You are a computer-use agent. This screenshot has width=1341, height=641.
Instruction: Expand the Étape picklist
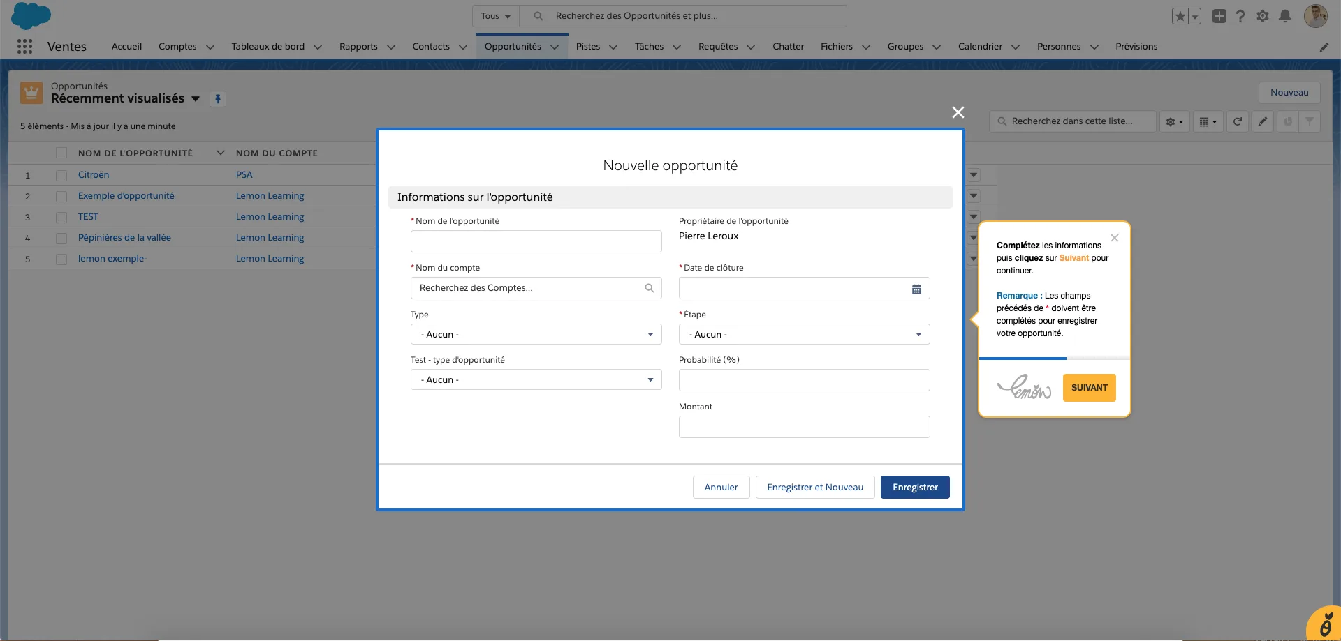pos(805,334)
